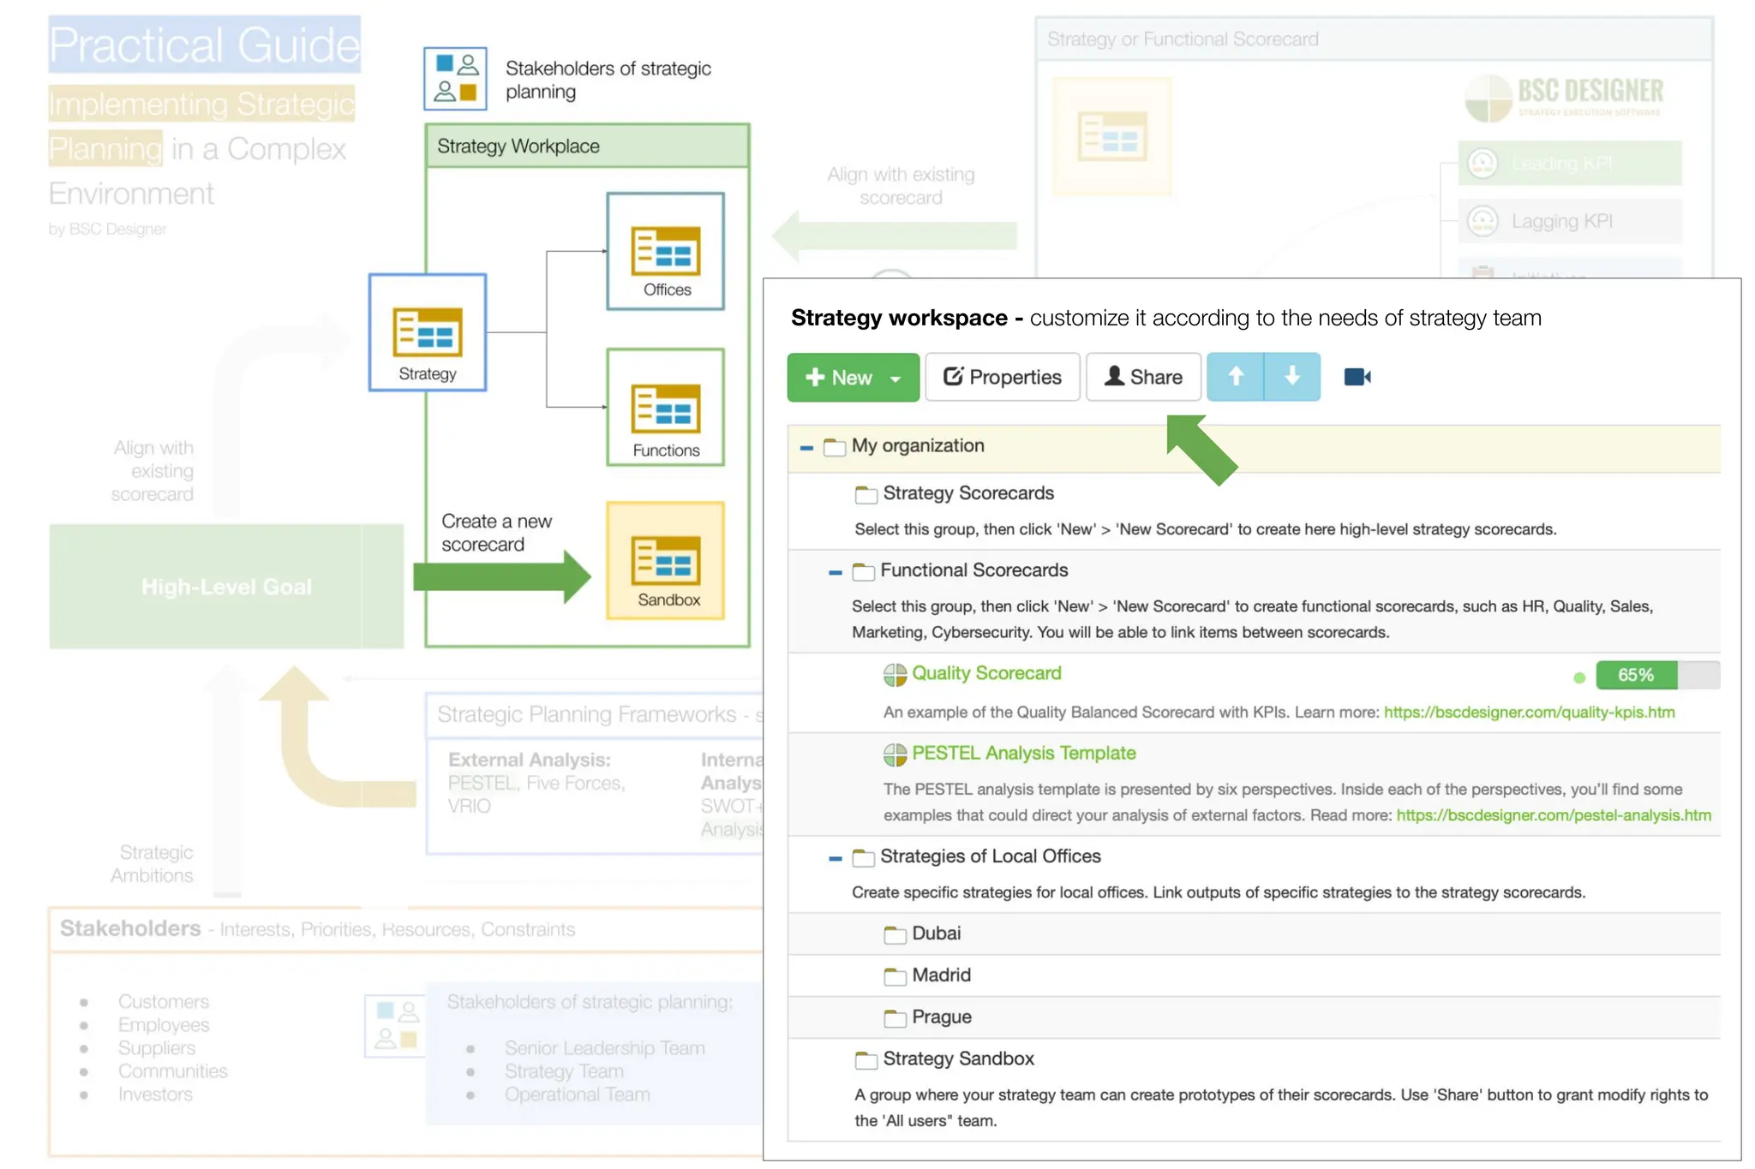This screenshot has width=1755, height=1169.
Task: Click the Stakeholders of strategic planning icon
Action: tap(455, 79)
